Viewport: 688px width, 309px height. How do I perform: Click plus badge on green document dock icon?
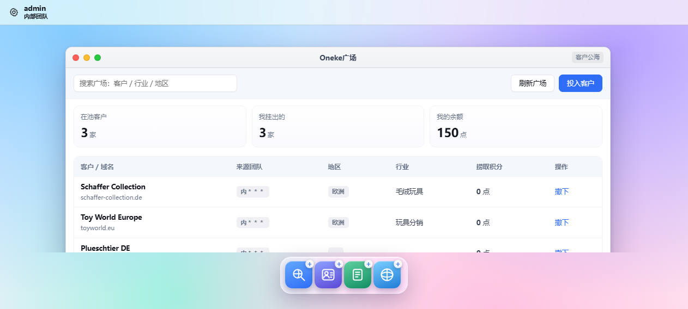point(369,264)
